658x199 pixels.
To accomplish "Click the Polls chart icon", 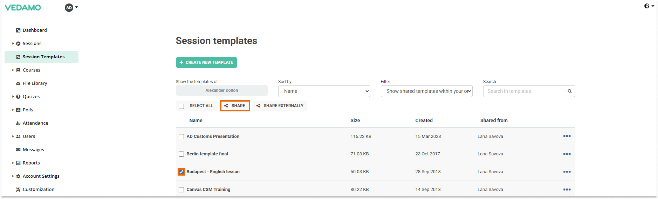I will point(18,110).
